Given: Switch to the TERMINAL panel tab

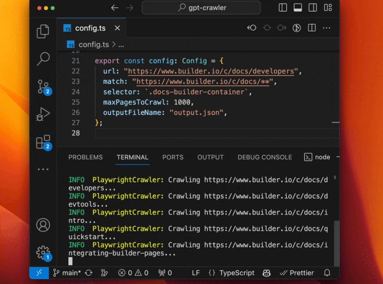Looking at the screenshot, I should (x=133, y=157).
